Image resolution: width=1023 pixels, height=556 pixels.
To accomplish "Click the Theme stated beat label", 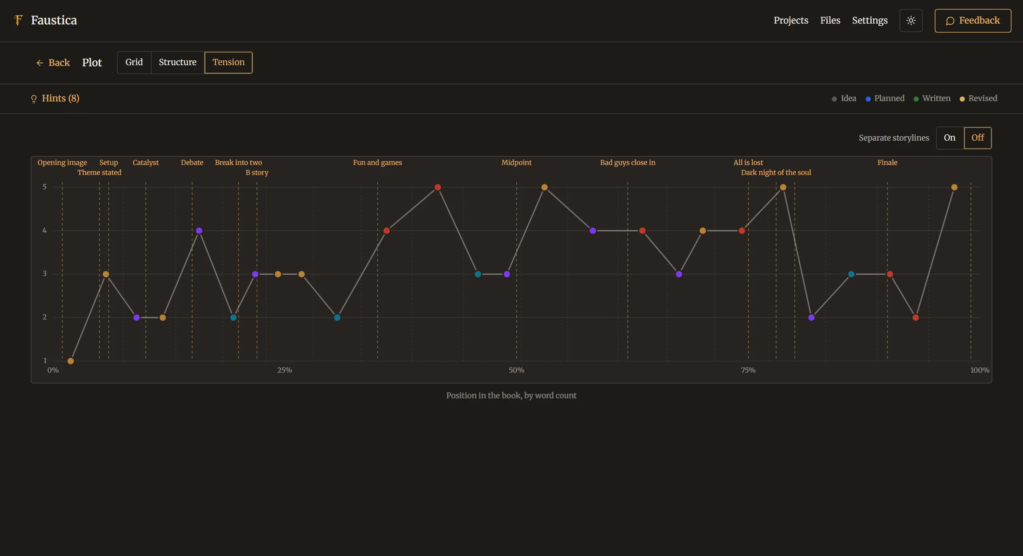I will coord(99,173).
